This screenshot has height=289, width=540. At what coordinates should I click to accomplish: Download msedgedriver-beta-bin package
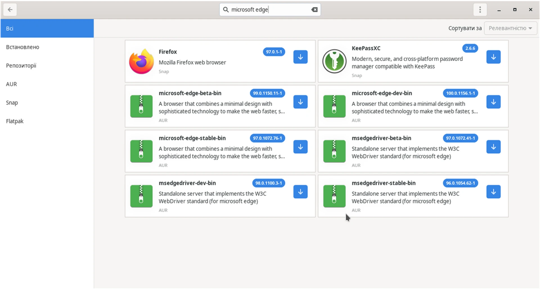click(x=493, y=147)
